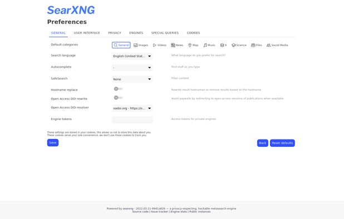The image size is (344, 219).
Task: Open the Open Access DOI resolver dropdown
Action: tap(132, 108)
